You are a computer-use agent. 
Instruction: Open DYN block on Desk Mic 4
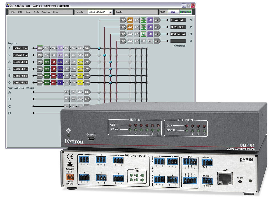click(67, 82)
